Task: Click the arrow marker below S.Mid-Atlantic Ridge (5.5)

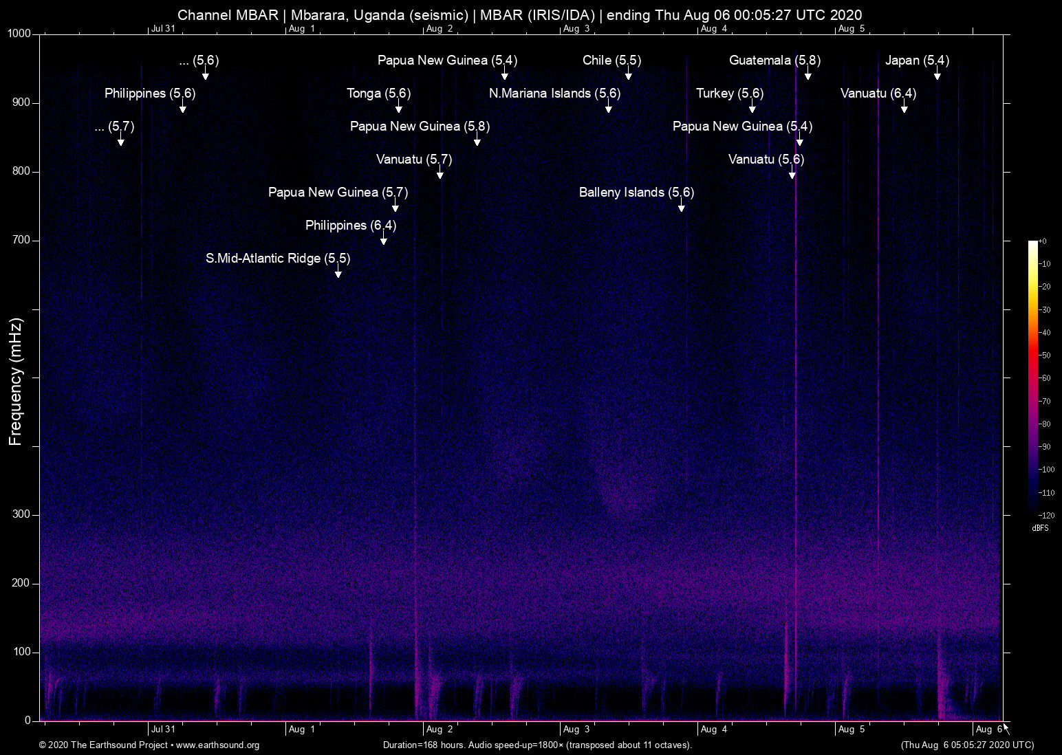Action: pos(338,272)
